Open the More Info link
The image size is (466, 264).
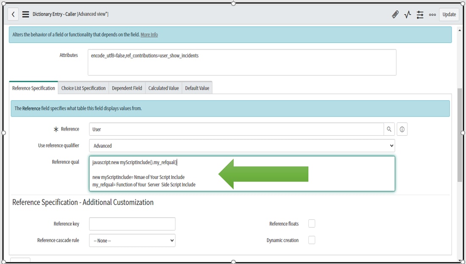149,34
